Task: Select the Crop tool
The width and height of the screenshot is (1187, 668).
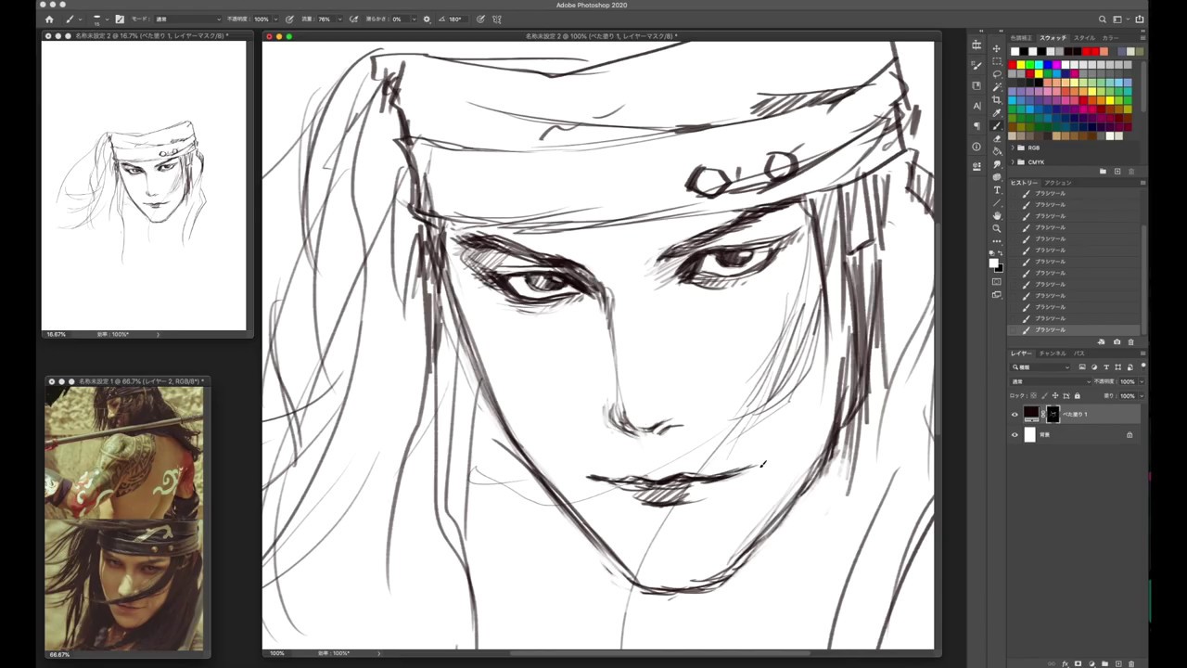Action: click(x=997, y=99)
